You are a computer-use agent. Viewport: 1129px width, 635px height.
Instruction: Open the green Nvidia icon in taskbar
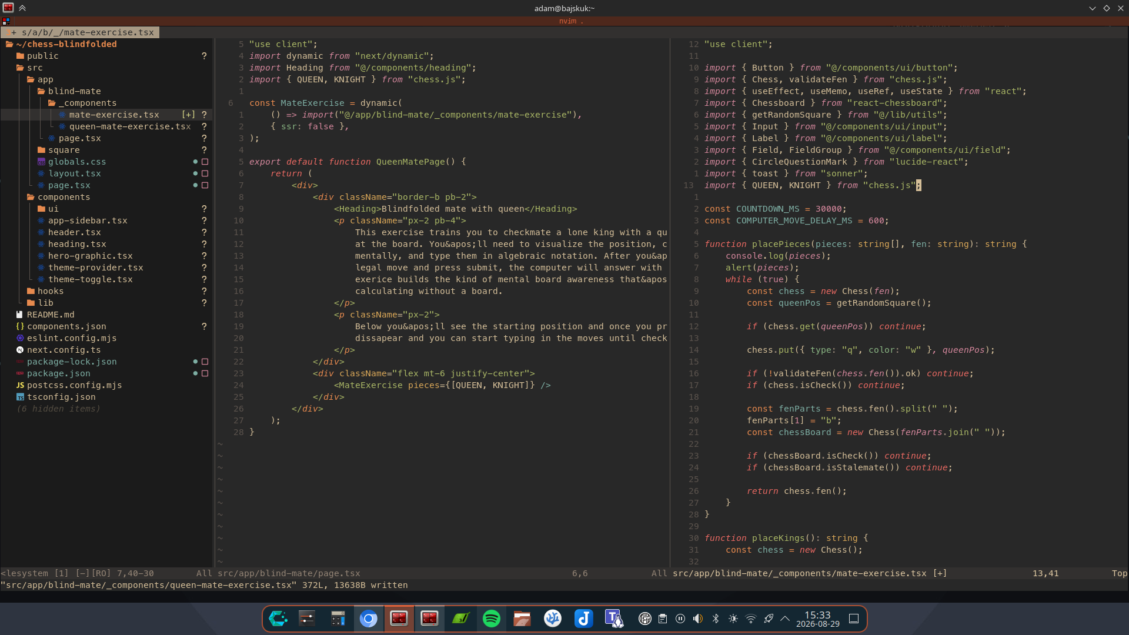[x=460, y=619]
